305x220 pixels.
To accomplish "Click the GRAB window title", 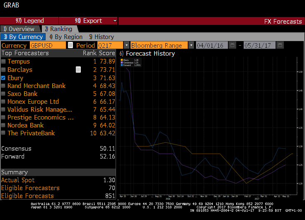I will click(x=11, y=5).
